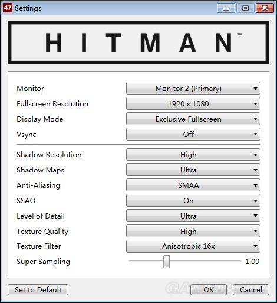277x303 pixels.
Task: Confirm settings with OK button
Action: pyautogui.click(x=209, y=290)
